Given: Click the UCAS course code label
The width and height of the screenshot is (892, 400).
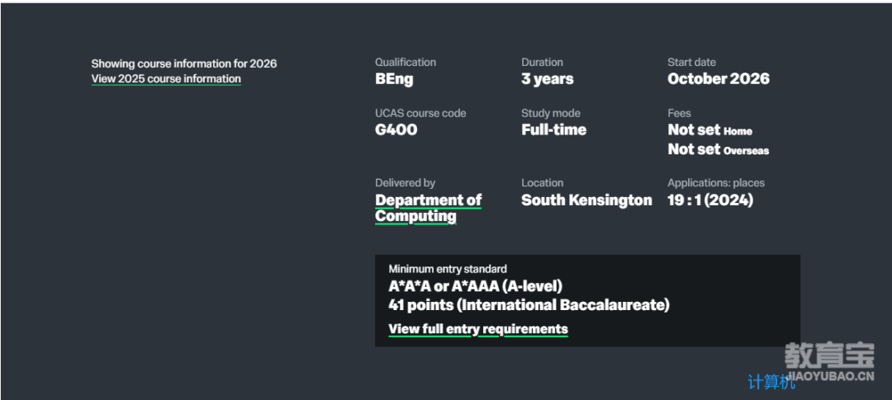Looking at the screenshot, I should 420,114.
